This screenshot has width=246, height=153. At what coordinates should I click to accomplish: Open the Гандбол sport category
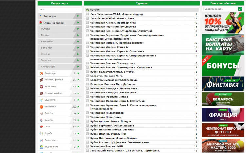[60, 60]
